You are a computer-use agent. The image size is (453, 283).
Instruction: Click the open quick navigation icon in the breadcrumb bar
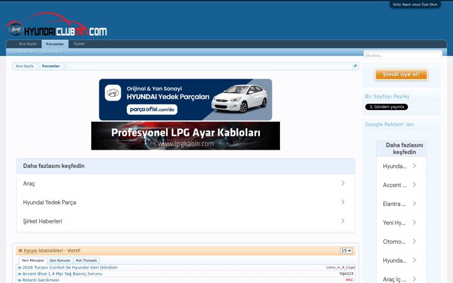pyautogui.click(x=355, y=66)
